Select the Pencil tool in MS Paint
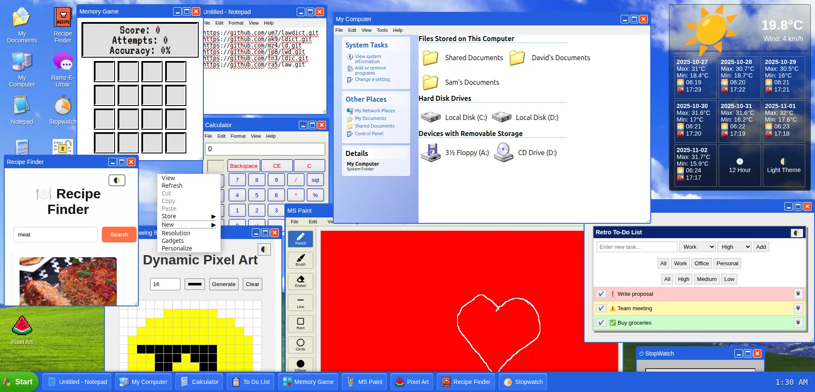This screenshot has width=815, height=392. point(300,239)
